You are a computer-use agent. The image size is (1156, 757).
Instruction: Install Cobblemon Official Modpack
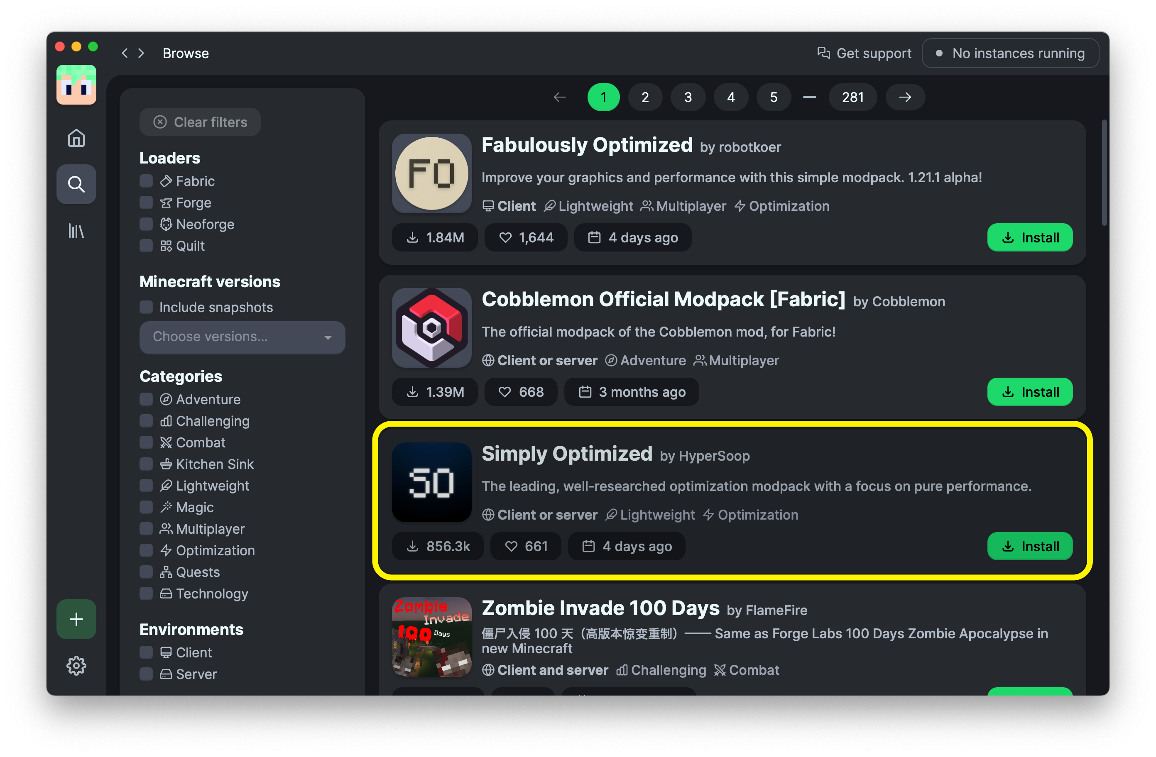pyautogui.click(x=1030, y=392)
